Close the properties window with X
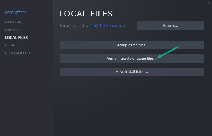The image size is (212, 136). 209,3
